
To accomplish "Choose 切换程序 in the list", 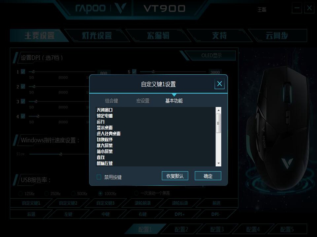I will (x=105, y=139).
